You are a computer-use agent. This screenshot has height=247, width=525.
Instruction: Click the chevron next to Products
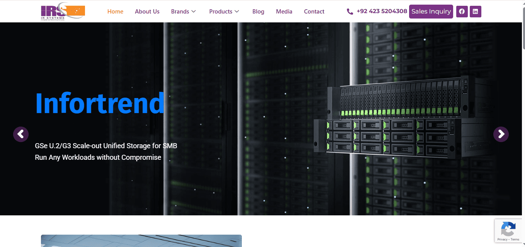[237, 12]
